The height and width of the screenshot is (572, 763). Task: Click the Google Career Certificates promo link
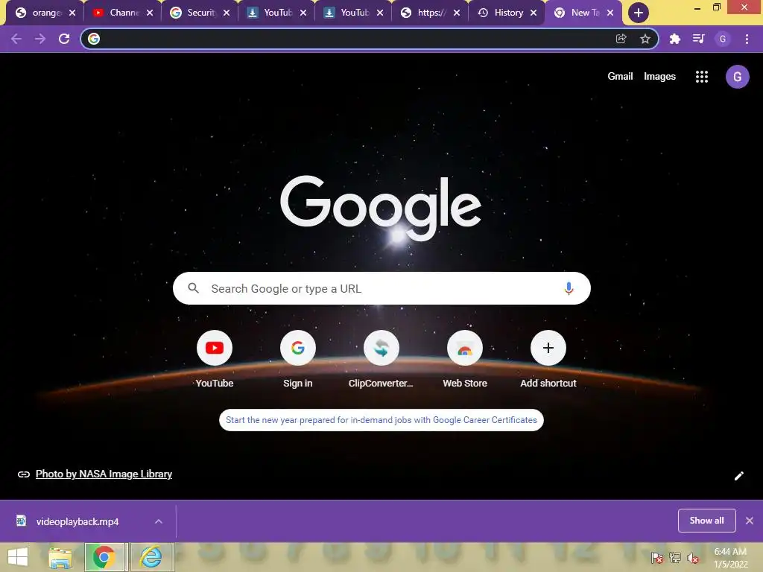point(381,420)
